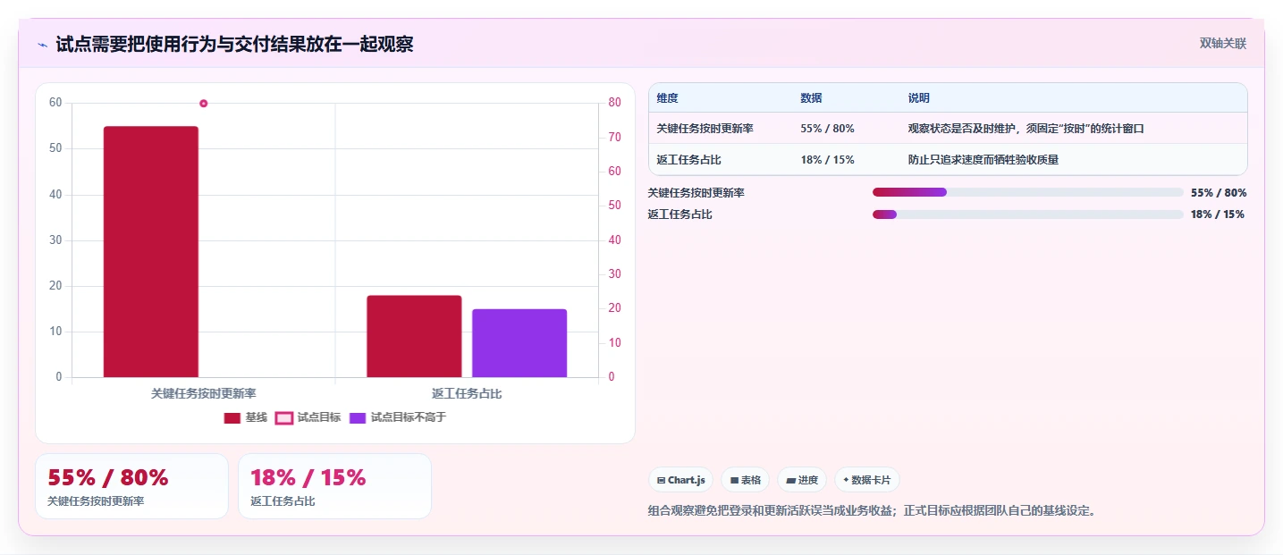The width and height of the screenshot is (1283, 555).
Task: Click the 基线 red legend swatch
Action: [232, 417]
